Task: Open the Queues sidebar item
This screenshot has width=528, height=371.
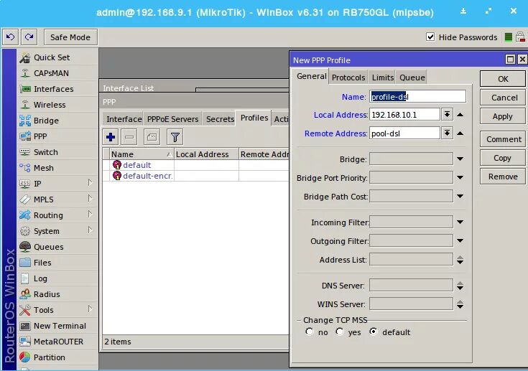Action: [x=57, y=247]
